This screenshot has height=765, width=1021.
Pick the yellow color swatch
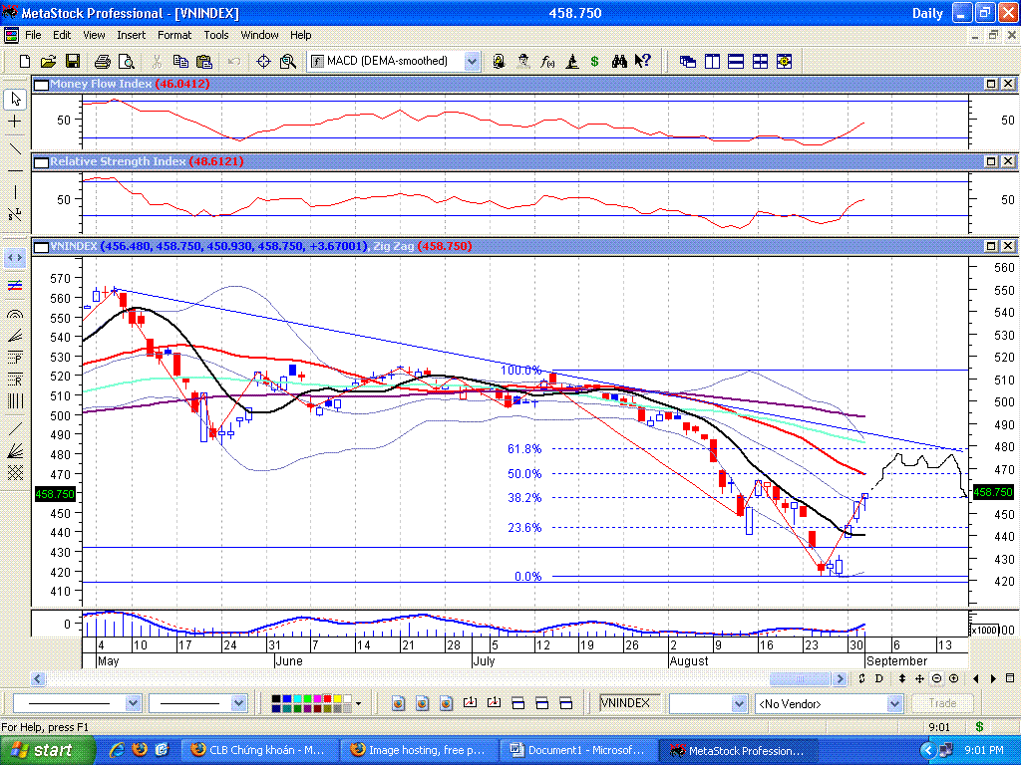pos(337,698)
